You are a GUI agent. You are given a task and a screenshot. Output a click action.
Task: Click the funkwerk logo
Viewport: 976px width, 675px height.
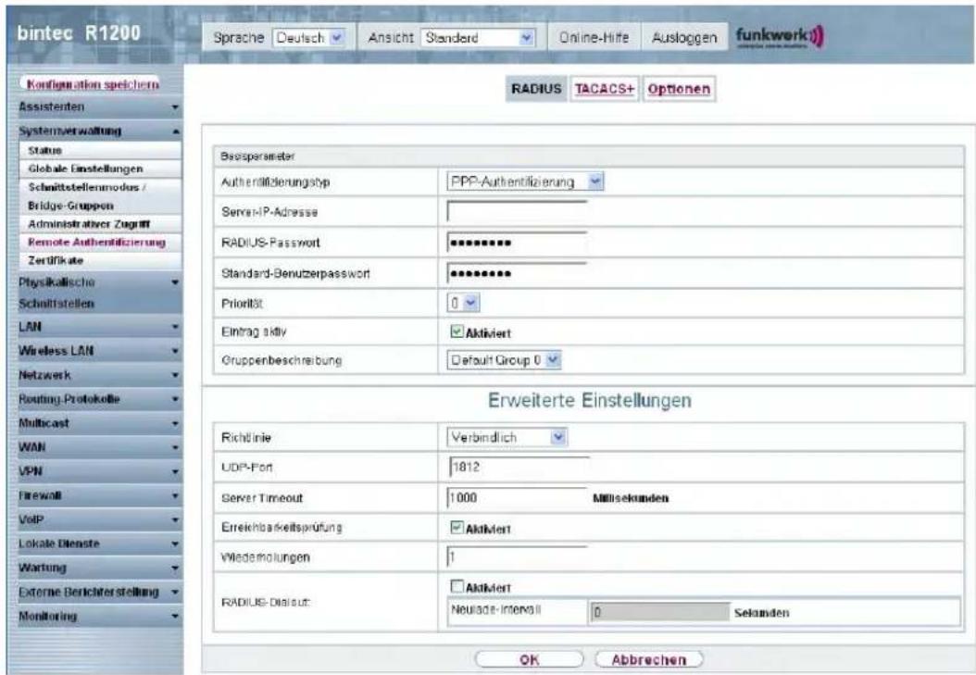[x=781, y=37]
